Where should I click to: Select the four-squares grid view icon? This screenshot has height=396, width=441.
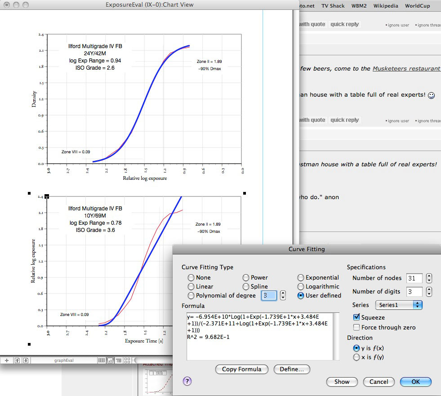(127, 360)
